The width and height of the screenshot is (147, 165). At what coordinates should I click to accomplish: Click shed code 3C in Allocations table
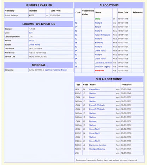[76, 35]
